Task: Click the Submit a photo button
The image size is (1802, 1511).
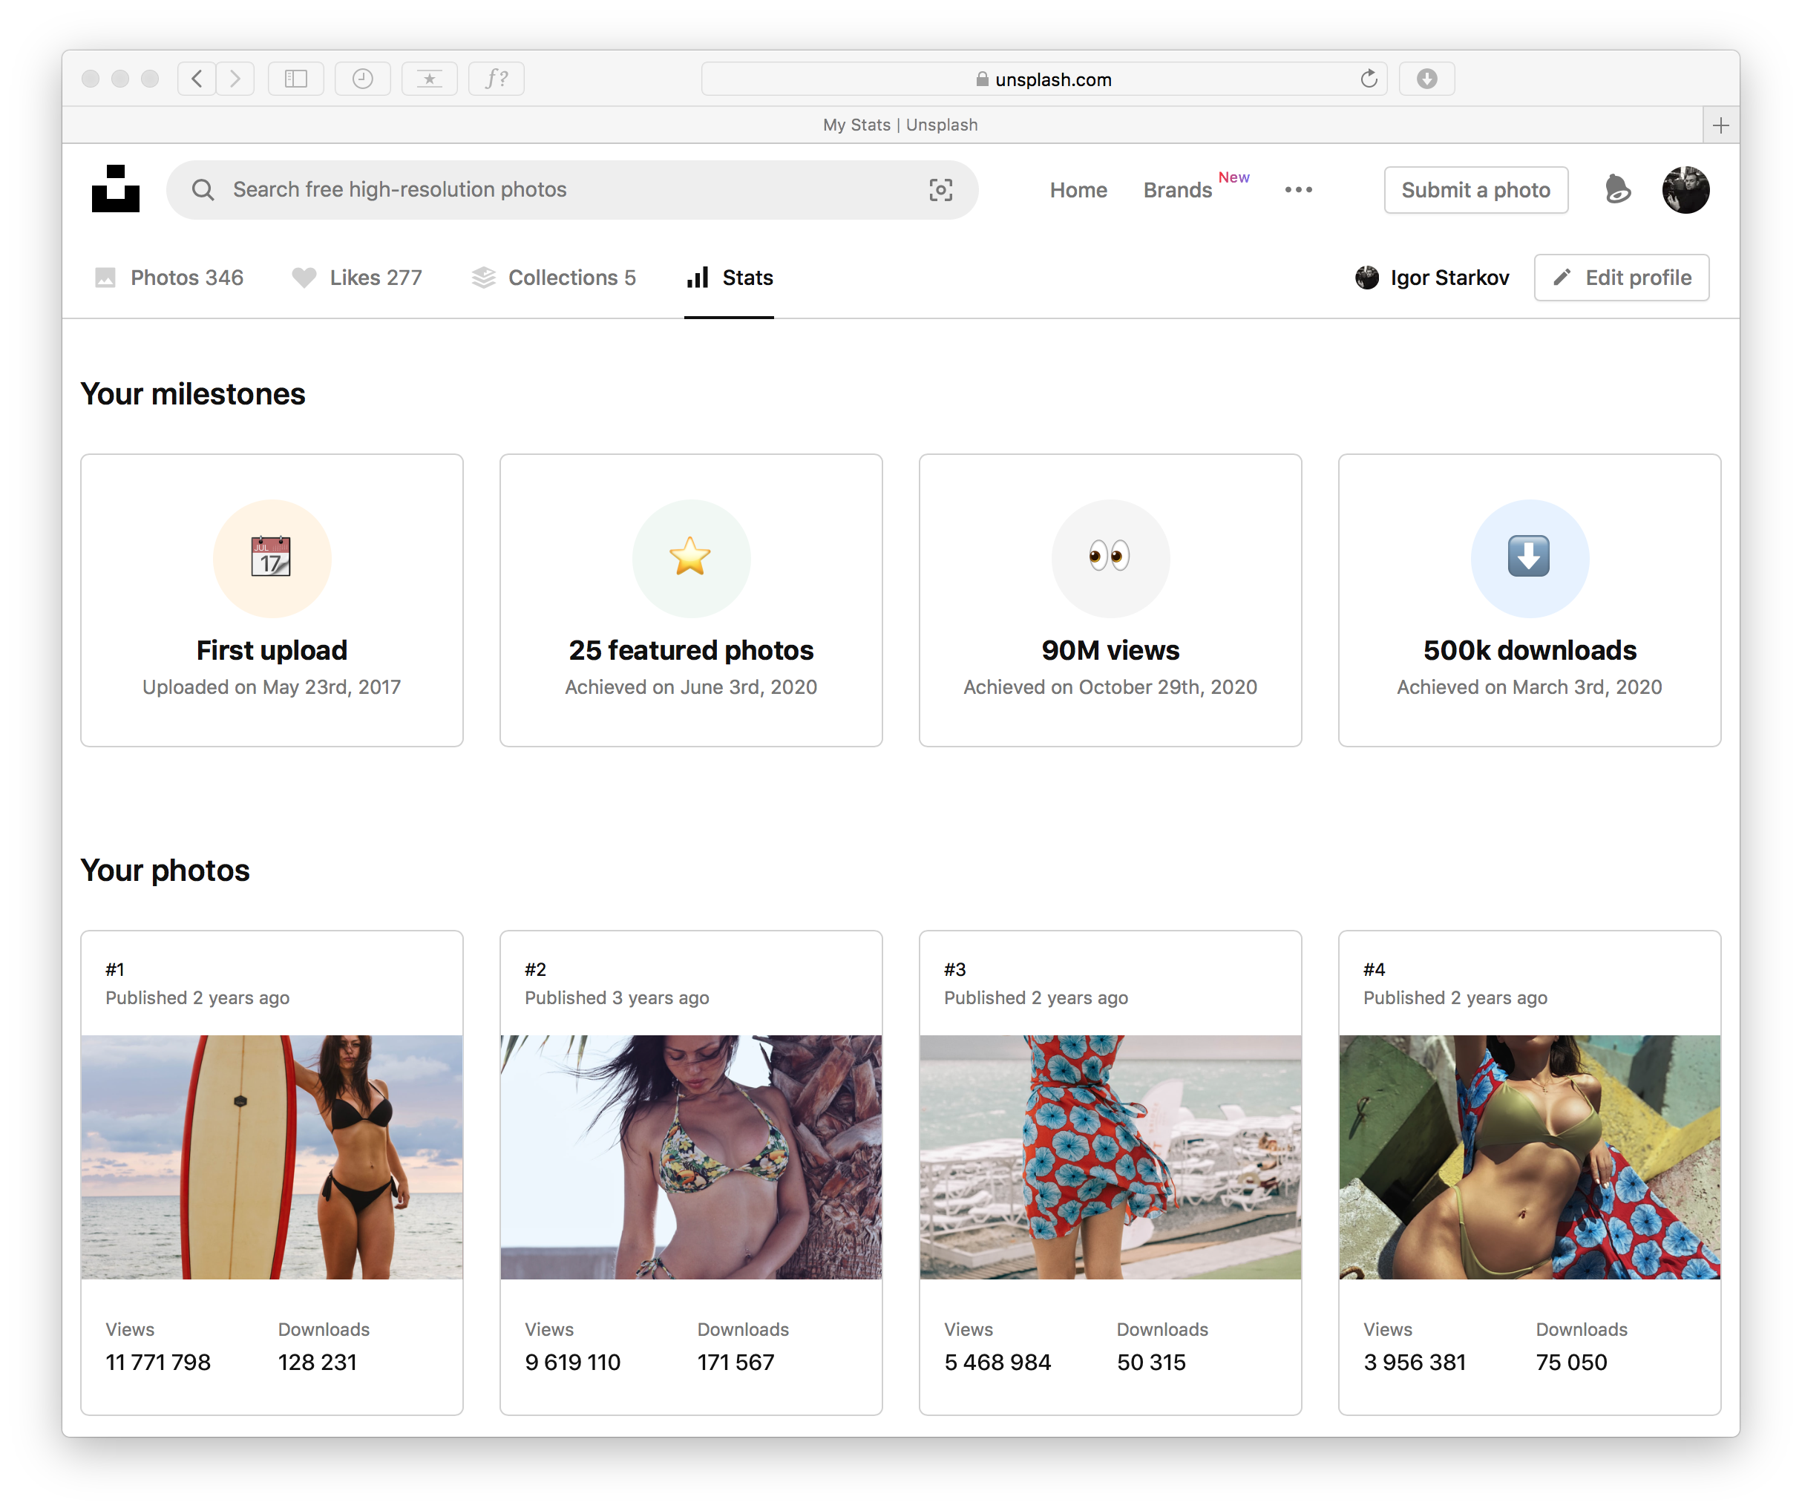Action: [x=1475, y=190]
